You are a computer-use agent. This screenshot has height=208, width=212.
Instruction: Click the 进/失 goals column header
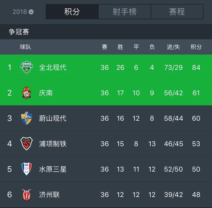[173, 47]
